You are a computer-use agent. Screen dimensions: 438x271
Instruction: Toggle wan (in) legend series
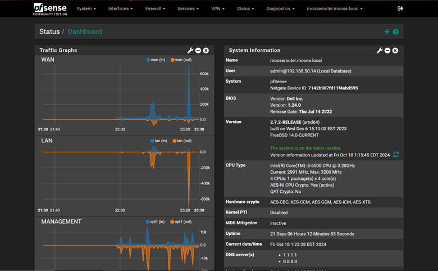coord(156,60)
